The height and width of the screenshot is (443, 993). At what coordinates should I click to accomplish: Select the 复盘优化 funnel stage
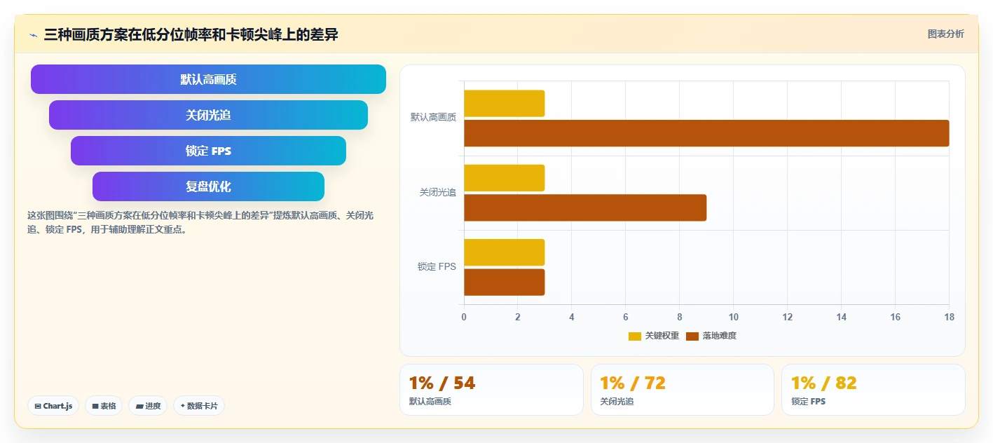(208, 186)
